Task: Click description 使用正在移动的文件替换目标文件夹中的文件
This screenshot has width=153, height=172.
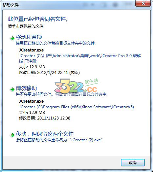Action: click(x=56, y=43)
